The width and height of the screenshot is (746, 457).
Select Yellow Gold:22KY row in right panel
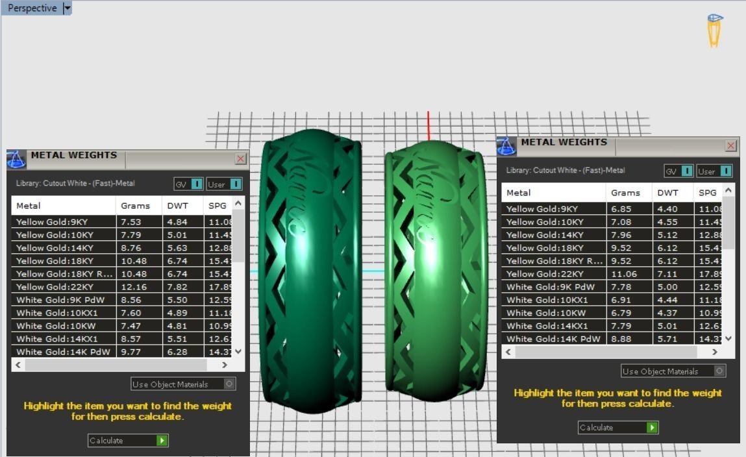[612, 274]
